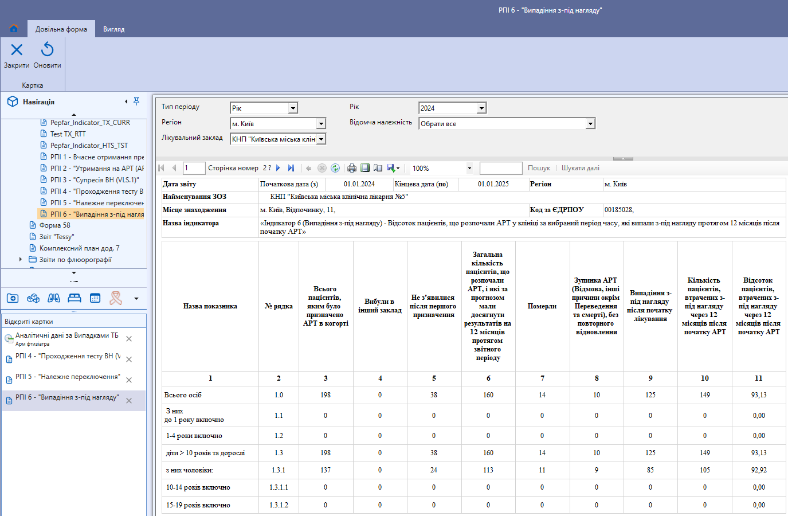
Task: Click the stop rendering icon
Action: tap(322, 168)
